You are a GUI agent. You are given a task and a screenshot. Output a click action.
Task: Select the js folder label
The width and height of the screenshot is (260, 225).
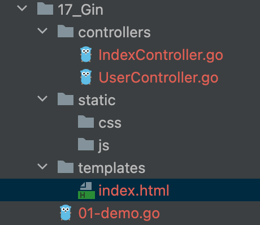pos(104,145)
